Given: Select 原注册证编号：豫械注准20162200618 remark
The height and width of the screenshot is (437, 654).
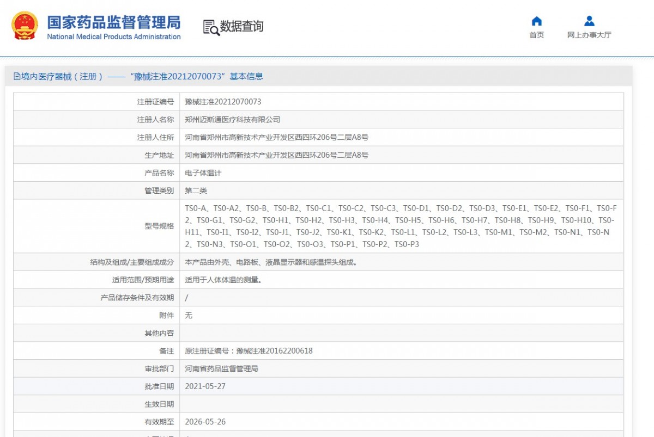Looking at the screenshot, I should point(249,350).
